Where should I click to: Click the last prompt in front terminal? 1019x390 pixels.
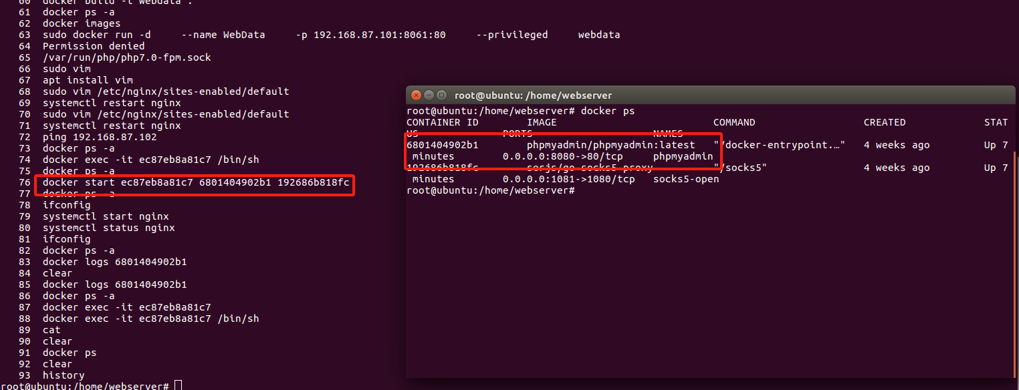tap(491, 190)
